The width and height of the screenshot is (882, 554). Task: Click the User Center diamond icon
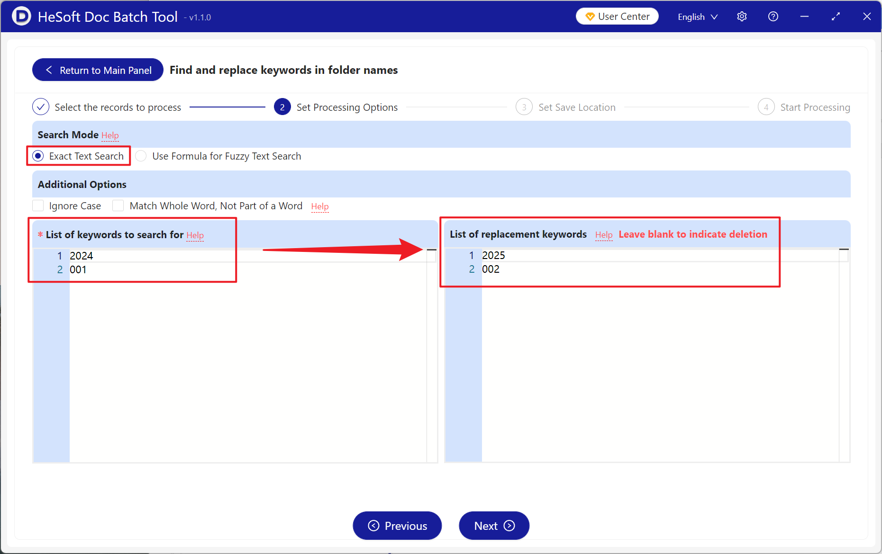tap(590, 17)
